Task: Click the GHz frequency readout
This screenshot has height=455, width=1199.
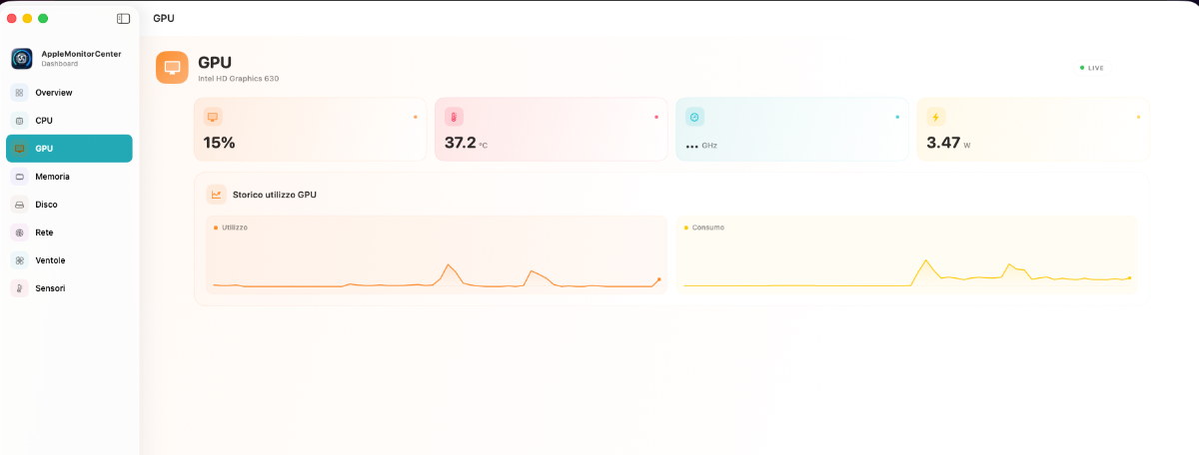Action: 701,146
